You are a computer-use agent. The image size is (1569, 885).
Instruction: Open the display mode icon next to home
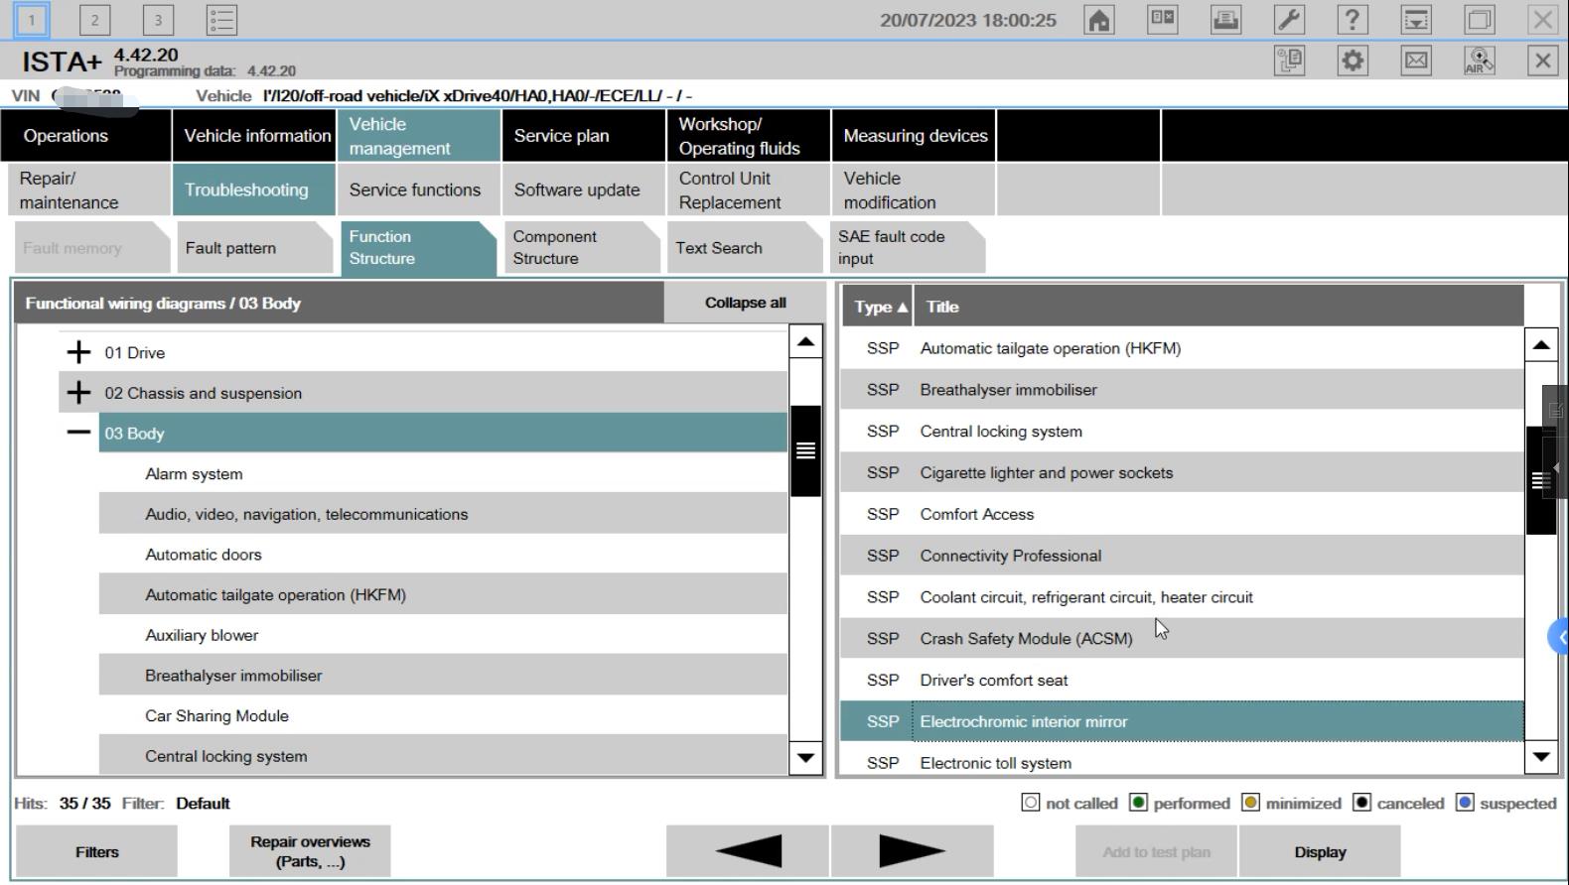tap(1162, 20)
